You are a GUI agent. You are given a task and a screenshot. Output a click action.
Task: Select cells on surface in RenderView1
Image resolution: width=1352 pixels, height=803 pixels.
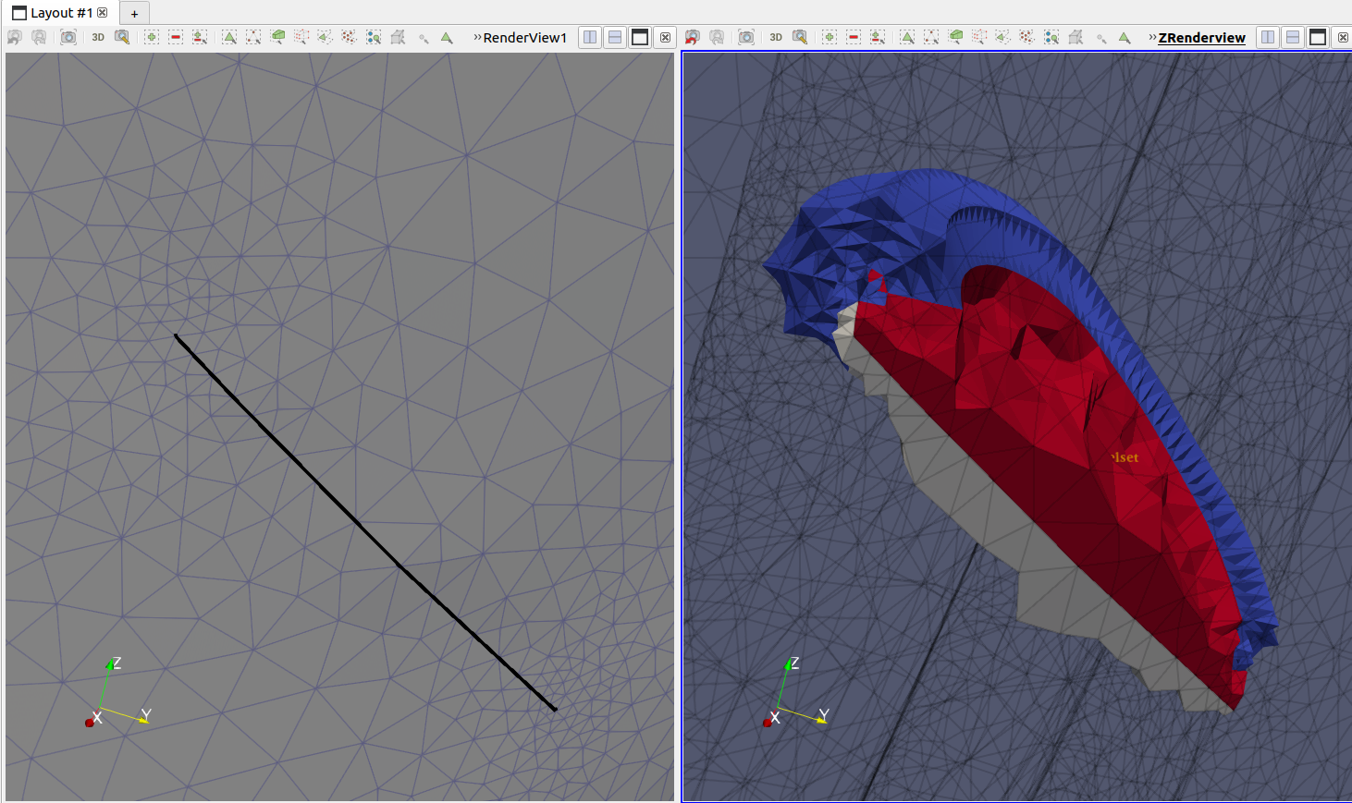click(229, 37)
